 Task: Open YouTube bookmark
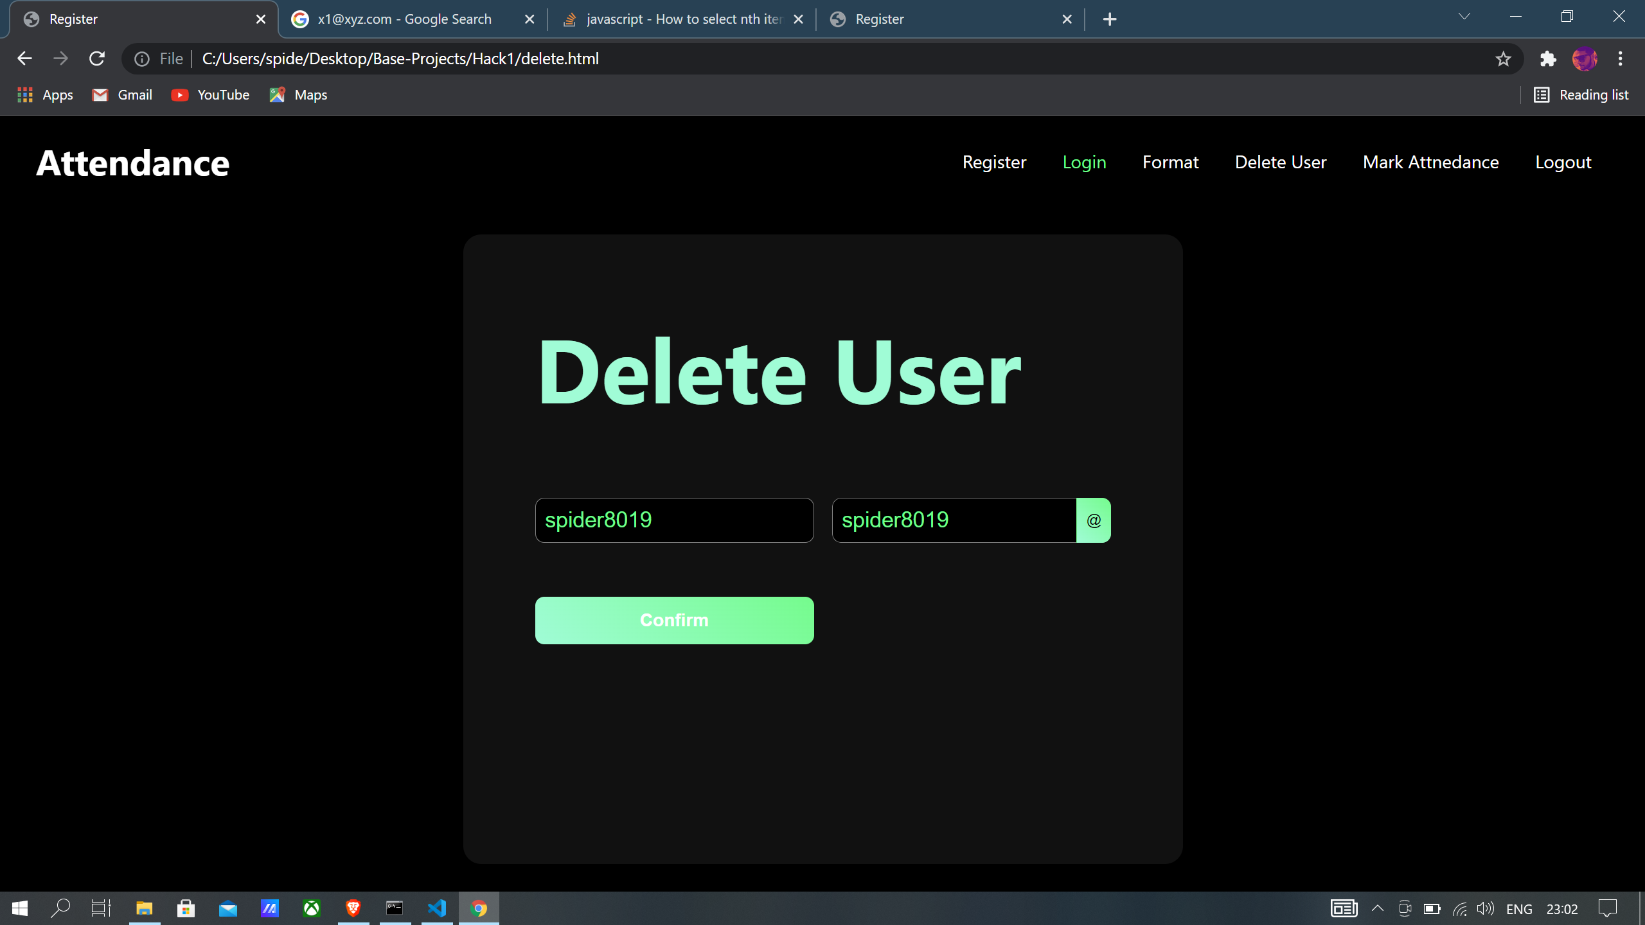pos(211,95)
